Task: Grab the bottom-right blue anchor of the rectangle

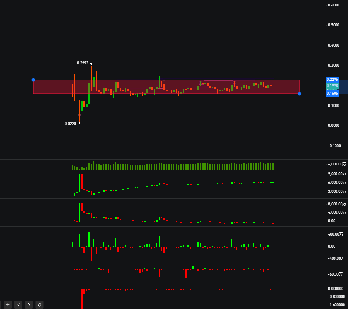Action: point(300,94)
